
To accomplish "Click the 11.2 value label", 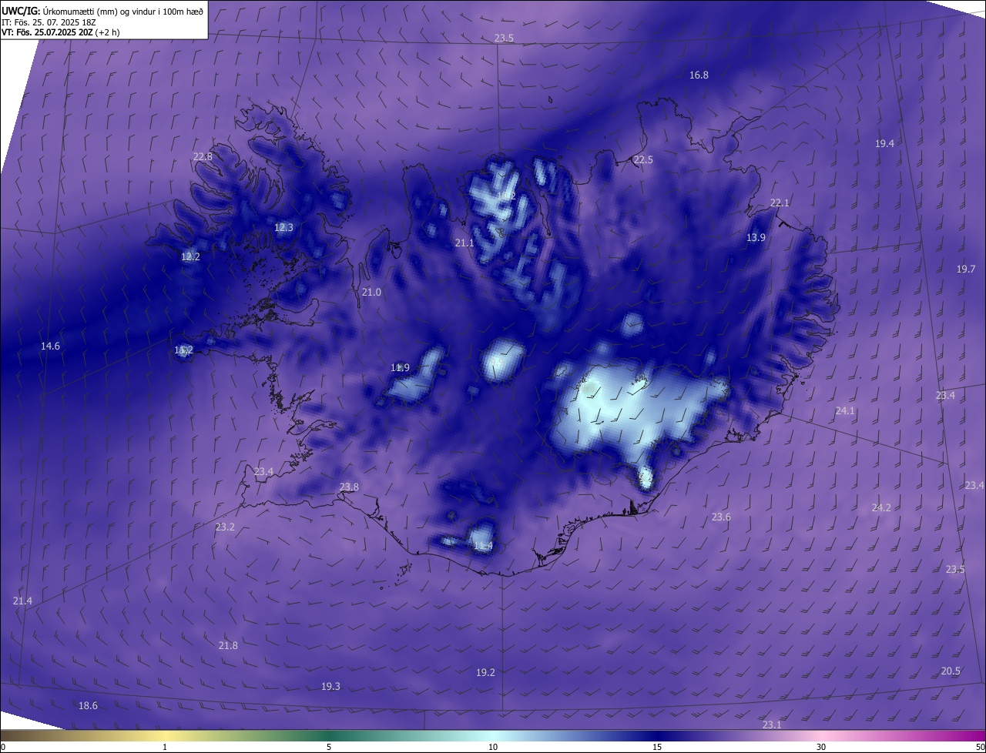I will (x=183, y=350).
